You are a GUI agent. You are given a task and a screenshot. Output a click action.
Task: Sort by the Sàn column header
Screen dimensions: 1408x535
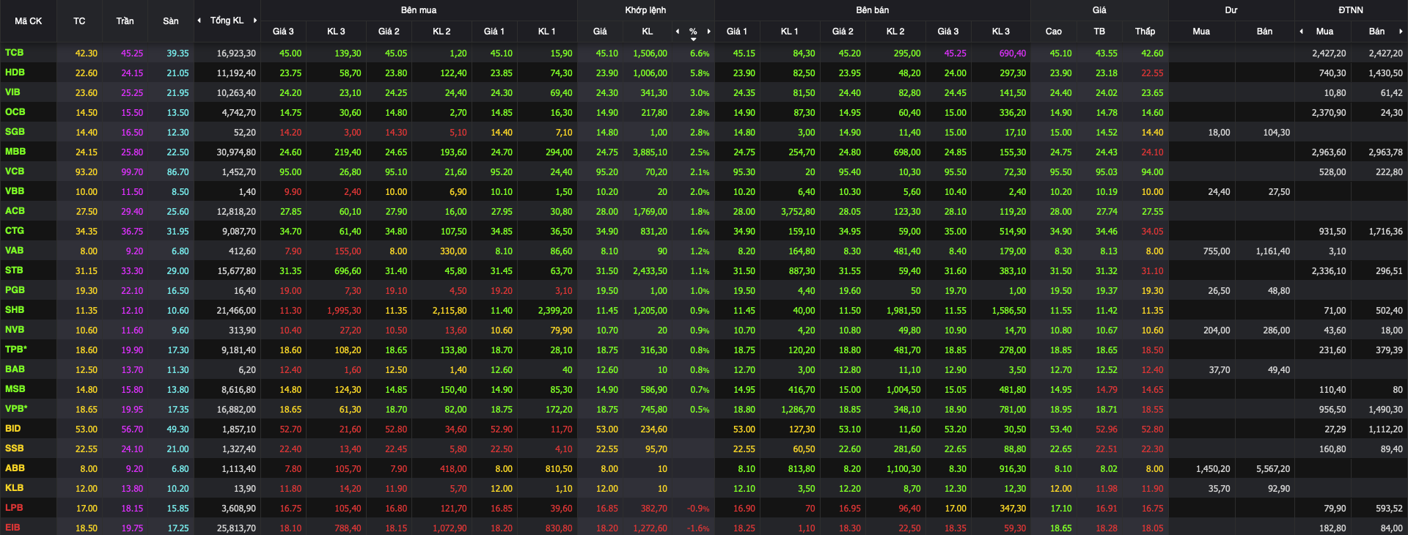tap(171, 21)
